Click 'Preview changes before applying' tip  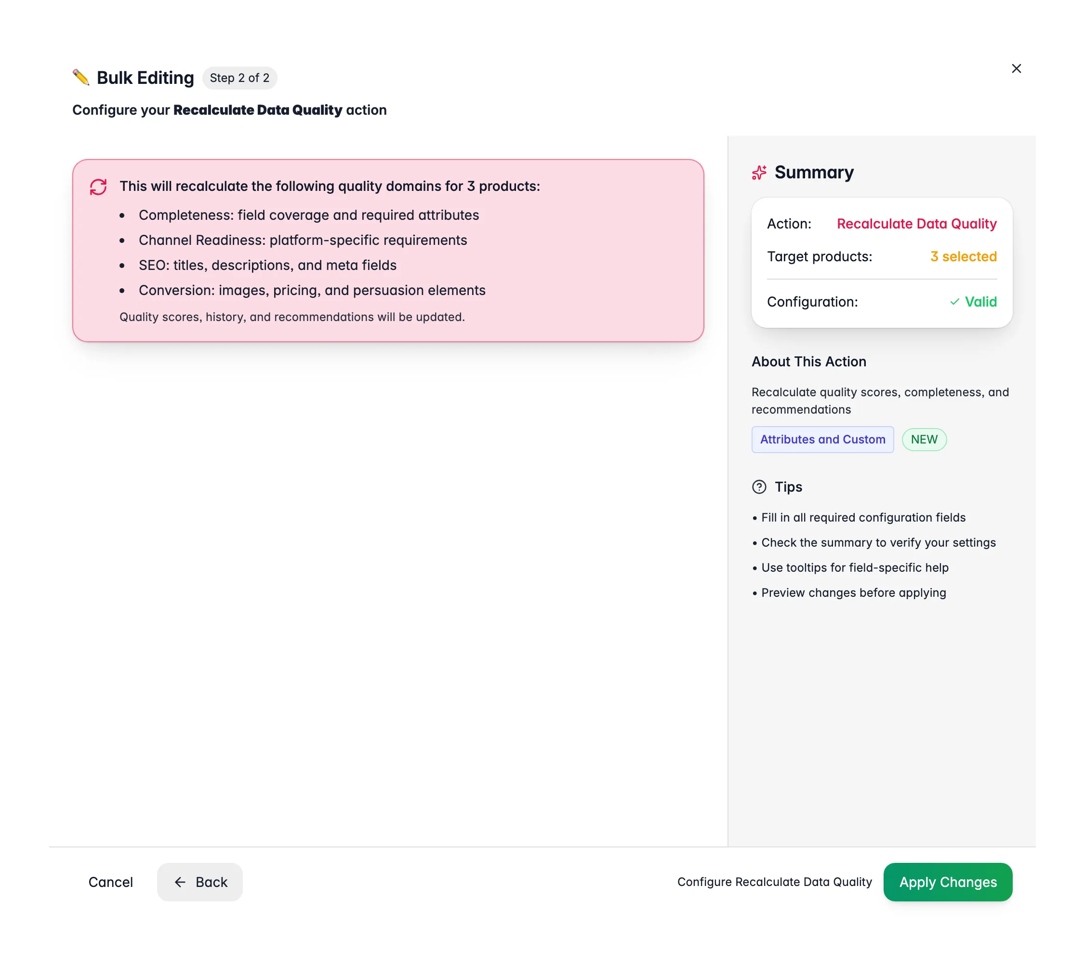tap(854, 593)
